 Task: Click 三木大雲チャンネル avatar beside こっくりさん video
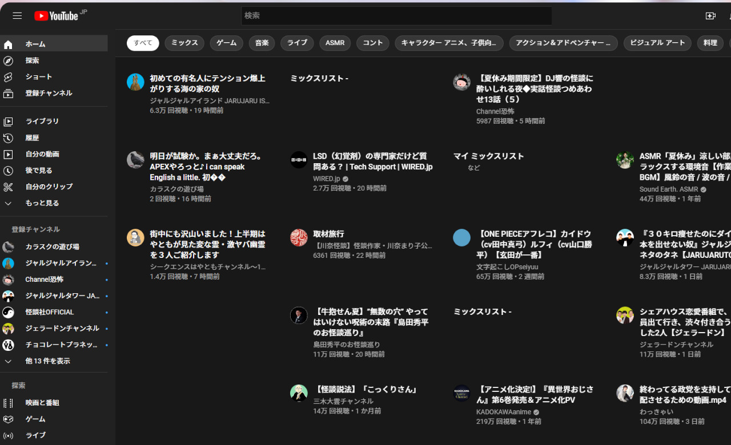click(x=299, y=393)
